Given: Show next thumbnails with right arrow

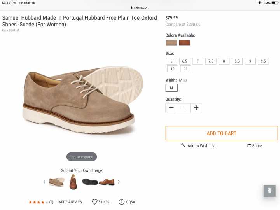Looking at the screenshot, I should coord(119,182).
